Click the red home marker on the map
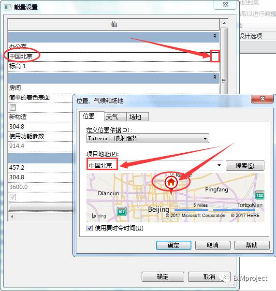This screenshot has width=276, height=291. pos(171,183)
